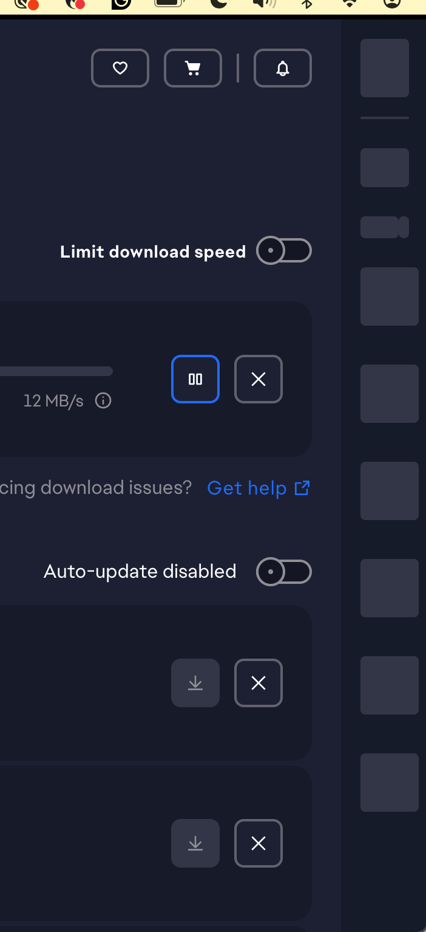
Task: Select the tile just below the sidebar divider
Action: (x=385, y=168)
